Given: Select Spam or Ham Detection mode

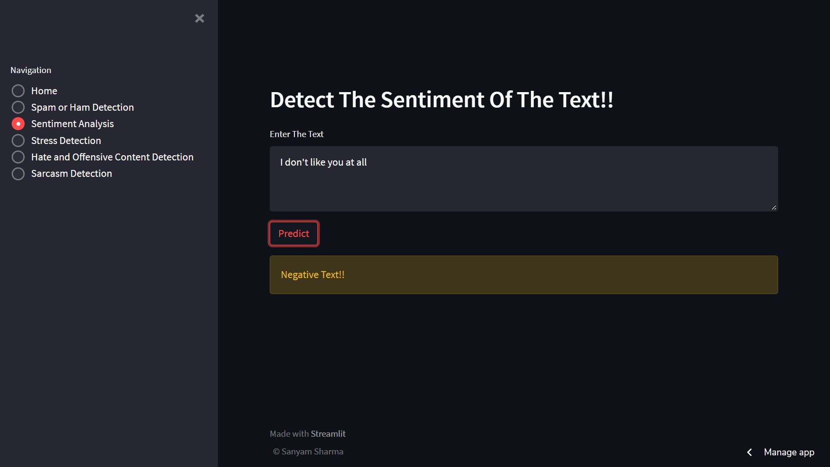Looking at the screenshot, I should coord(18,107).
